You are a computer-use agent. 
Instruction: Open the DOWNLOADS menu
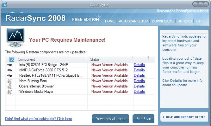pos(163,21)
